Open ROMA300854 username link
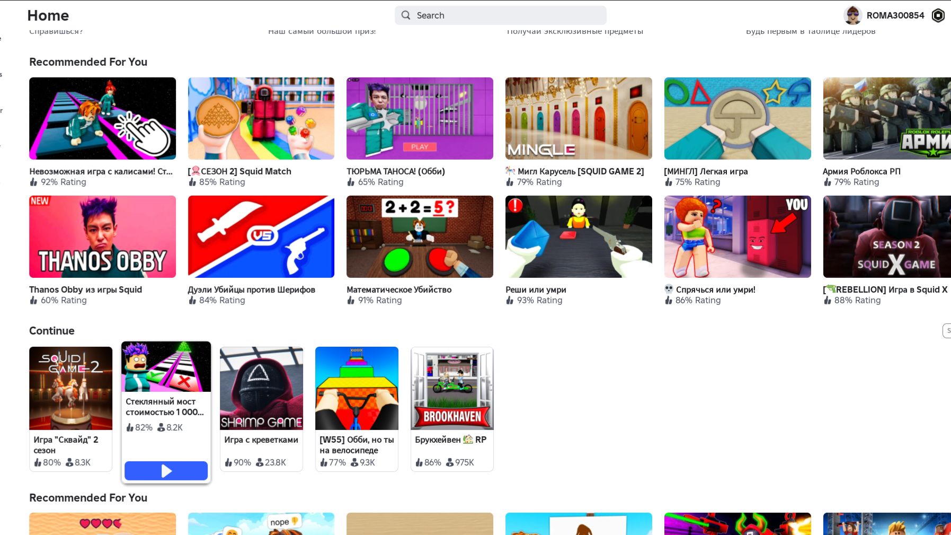Screen dimensions: 951x535 click(895, 15)
